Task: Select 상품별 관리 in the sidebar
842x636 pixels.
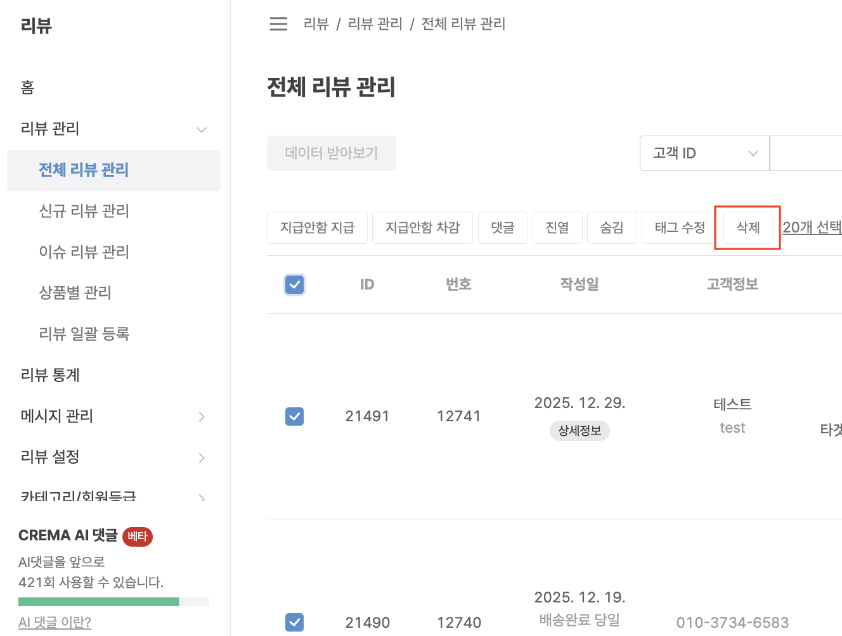Action: coord(75,293)
